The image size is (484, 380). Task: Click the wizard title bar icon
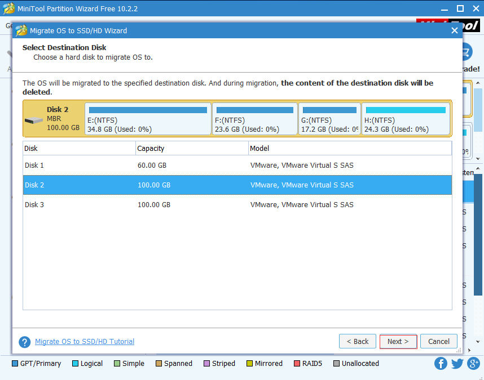(21, 30)
